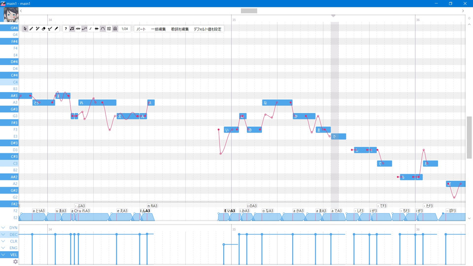473x266 pixels.
Task: Open the 1/24 snap division selector
Action: tap(125, 29)
